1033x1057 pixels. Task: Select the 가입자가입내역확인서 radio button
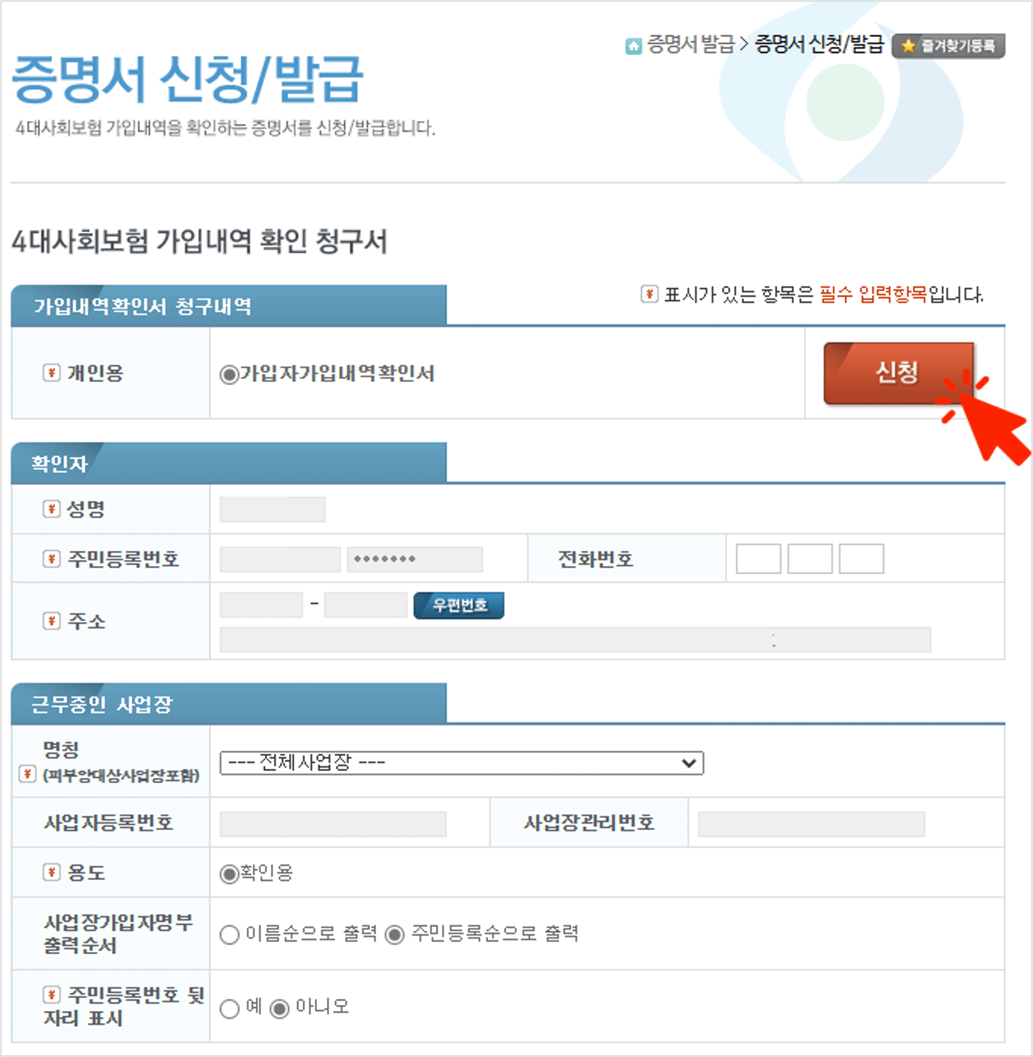pos(232,373)
